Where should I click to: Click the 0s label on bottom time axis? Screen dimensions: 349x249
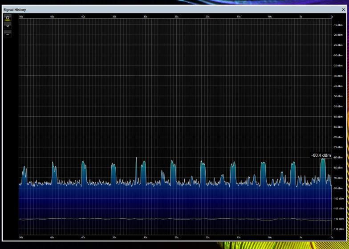click(x=332, y=237)
